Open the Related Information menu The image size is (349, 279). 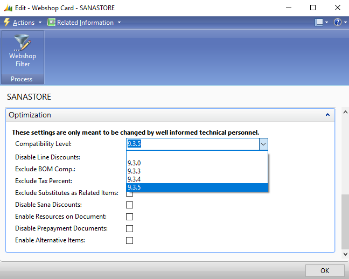point(85,23)
